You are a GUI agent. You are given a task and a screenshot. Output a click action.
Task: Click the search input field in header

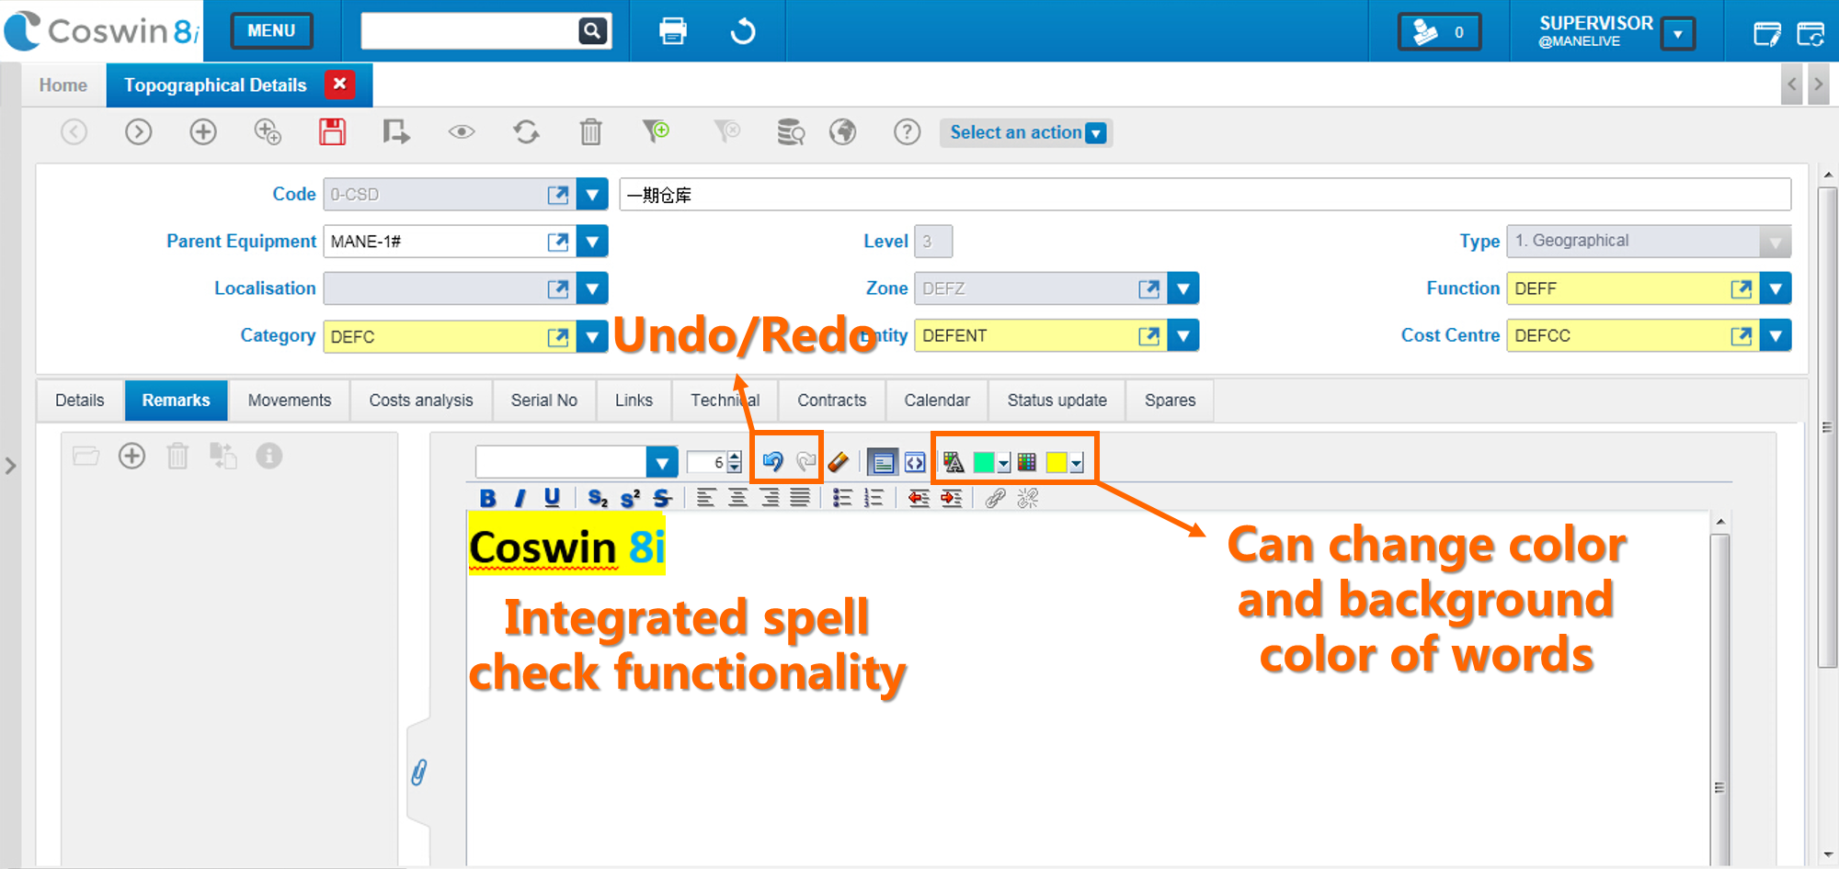coord(469,31)
